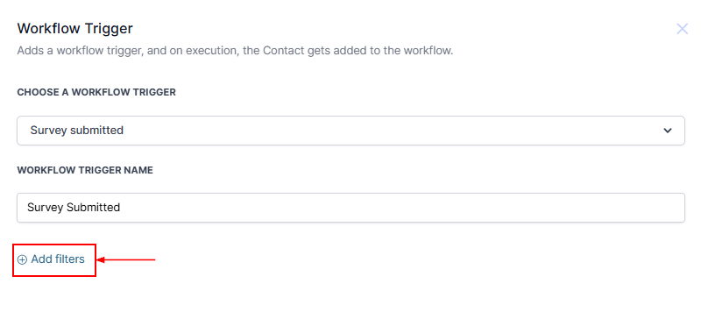Focus the Workflow Trigger Name input field

click(350, 208)
